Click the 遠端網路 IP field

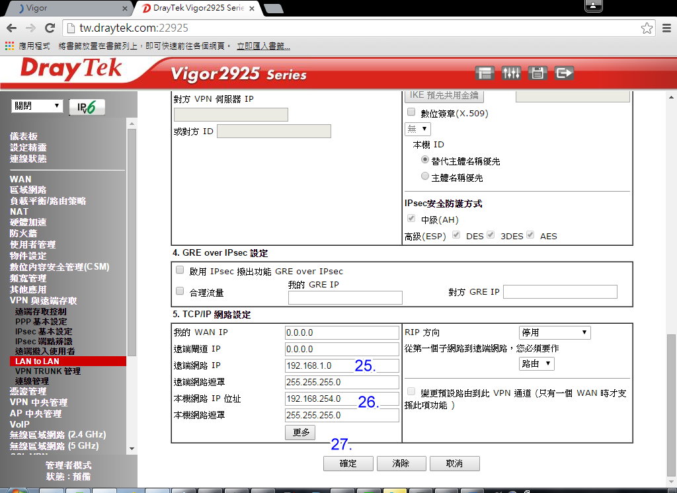click(342, 365)
